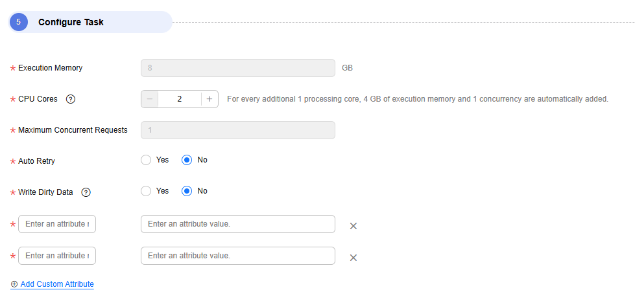Focus the second attribute name field
This screenshot has width=635, height=303.
click(57, 256)
